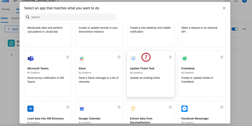Screen dimensions: 252x126
Task: Click 'Send a Slack message' description
Action: tap(98, 80)
